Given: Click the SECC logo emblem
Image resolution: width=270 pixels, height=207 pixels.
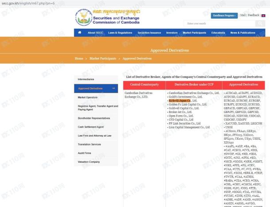Looking at the screenshot, I should pos(84,17).
